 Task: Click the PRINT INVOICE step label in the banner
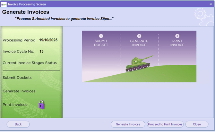[177, 43]
